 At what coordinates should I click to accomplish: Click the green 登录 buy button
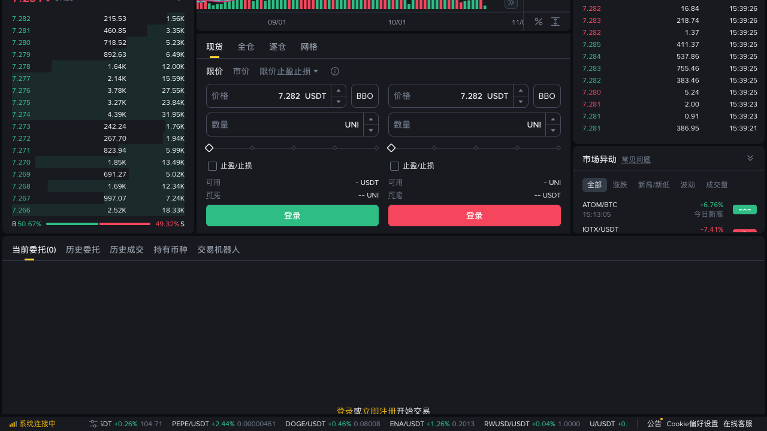tap(292, 215)
